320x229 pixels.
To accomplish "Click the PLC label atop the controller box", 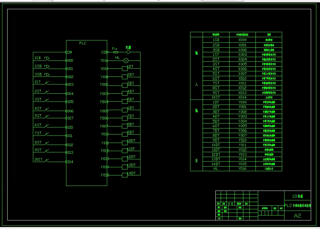I will (x=83, y=43).
